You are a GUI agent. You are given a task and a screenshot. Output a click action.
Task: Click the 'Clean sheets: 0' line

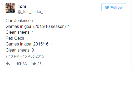(x=20, y=50)
